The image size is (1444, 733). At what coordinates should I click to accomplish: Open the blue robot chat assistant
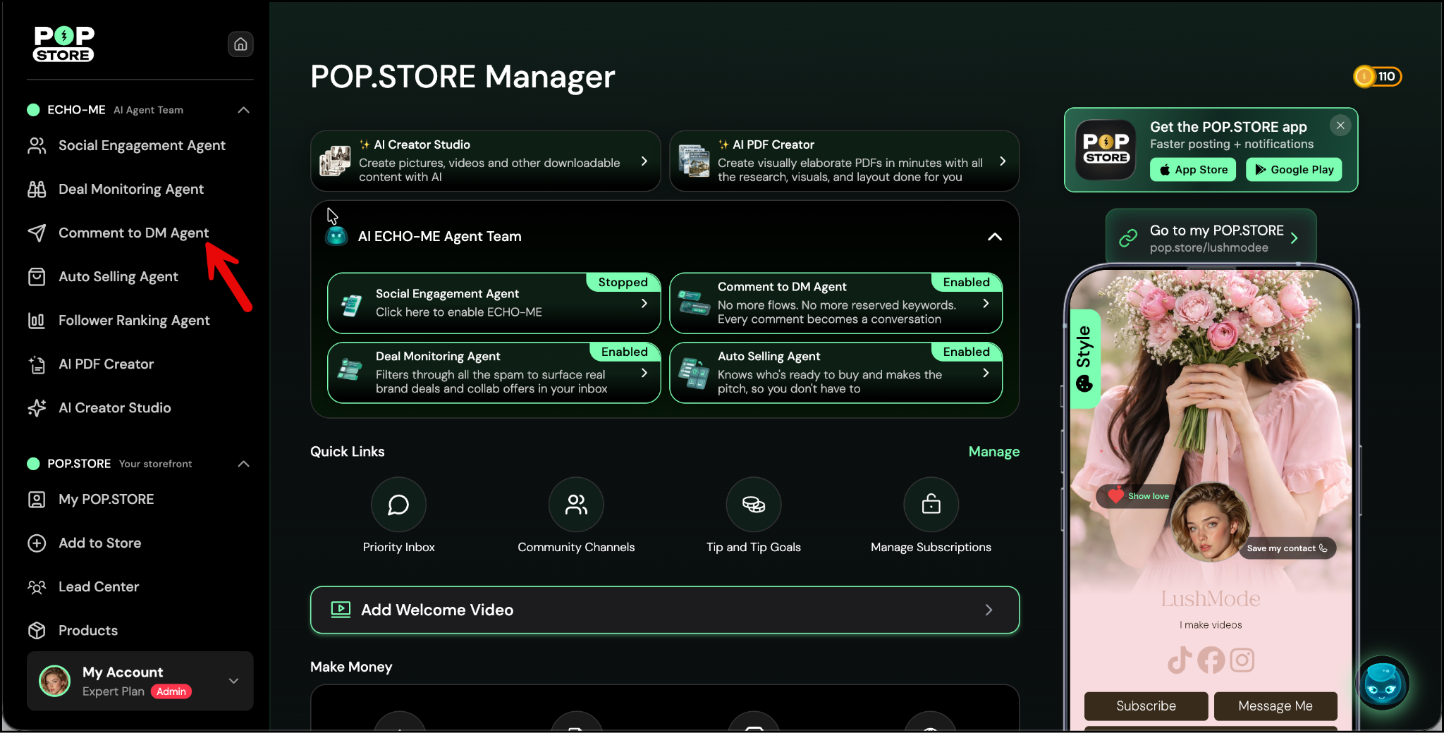(x=1382, y=683)
